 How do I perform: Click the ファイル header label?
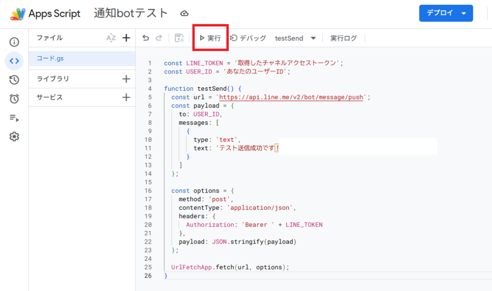pos(49,38)
